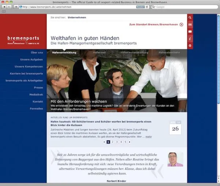
Task: Select the 'Hafenentwicklung' slider tab
Action: pyautogui.click(x=64, y=52)
